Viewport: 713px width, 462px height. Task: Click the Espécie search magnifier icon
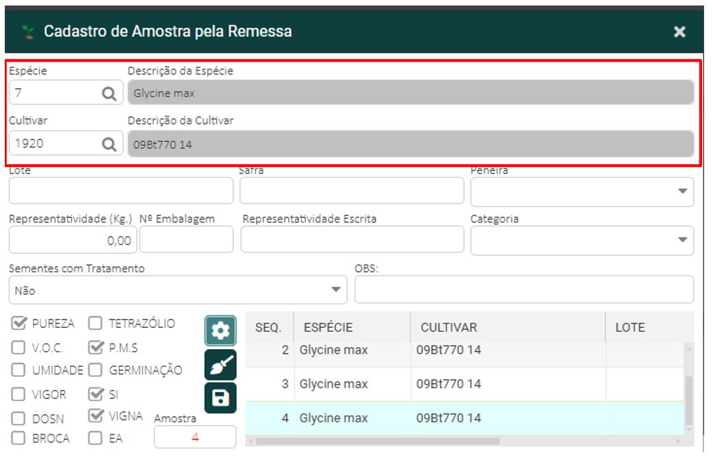pos(109,94)
